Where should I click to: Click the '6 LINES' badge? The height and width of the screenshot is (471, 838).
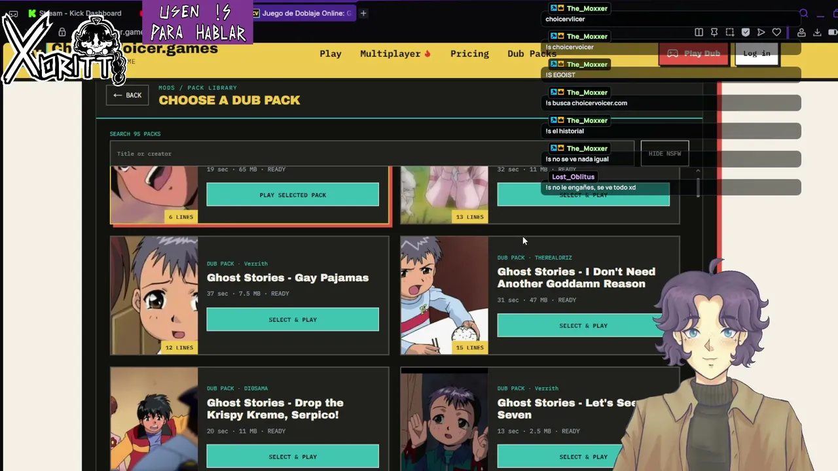pyautogui.click(x=181, y=217)
